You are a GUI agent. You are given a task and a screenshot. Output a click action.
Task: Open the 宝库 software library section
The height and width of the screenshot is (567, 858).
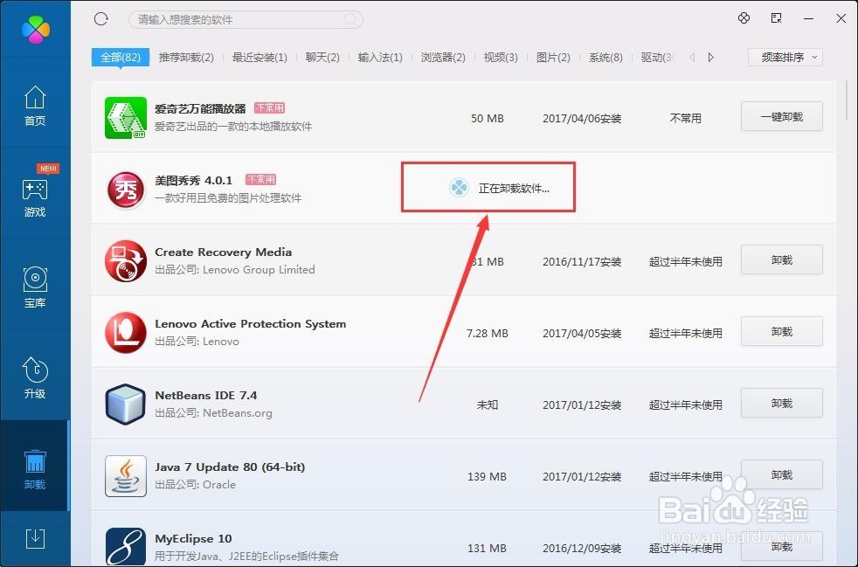[x=35, y=287]
